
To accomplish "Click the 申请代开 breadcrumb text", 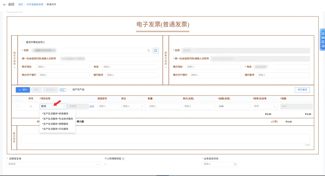I will pyautogui.click(x=51, y=4).
